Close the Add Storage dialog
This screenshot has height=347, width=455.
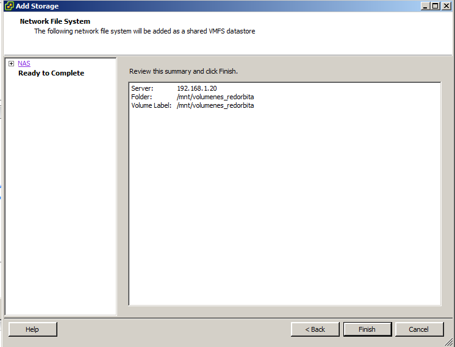pos(446,6)
